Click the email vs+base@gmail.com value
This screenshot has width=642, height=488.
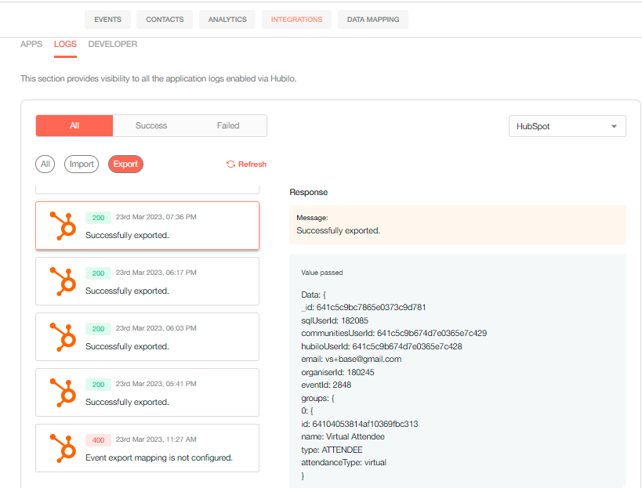coord(363,360)
